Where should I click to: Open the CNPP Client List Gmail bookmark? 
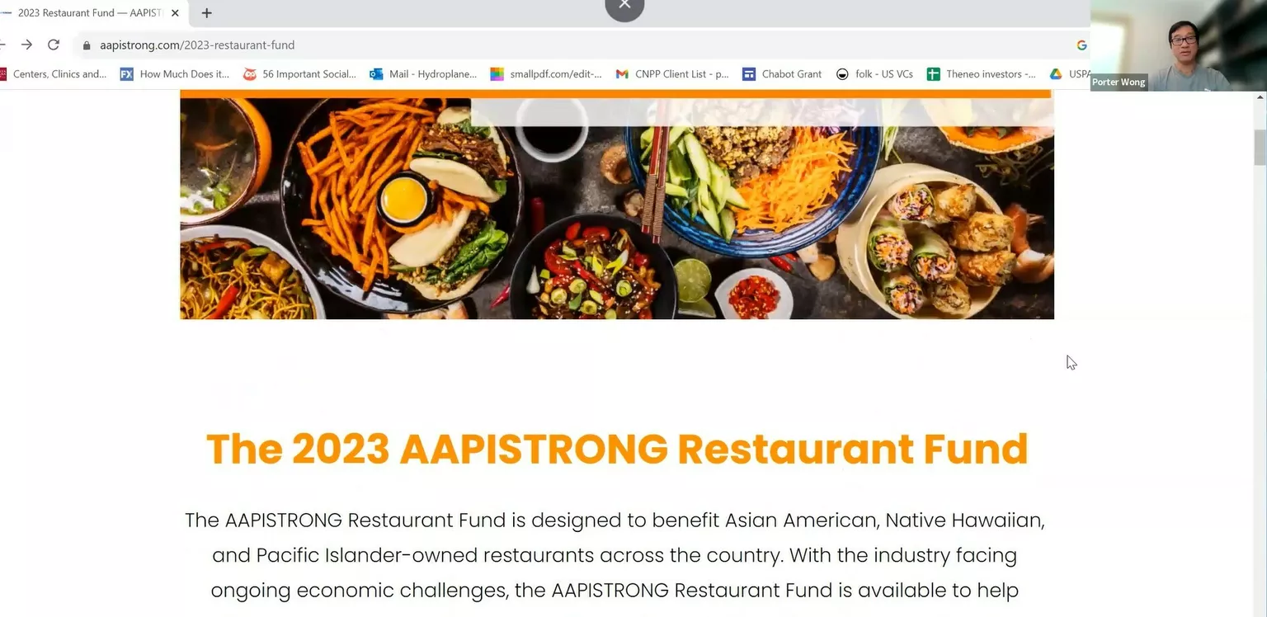point(672,74)
